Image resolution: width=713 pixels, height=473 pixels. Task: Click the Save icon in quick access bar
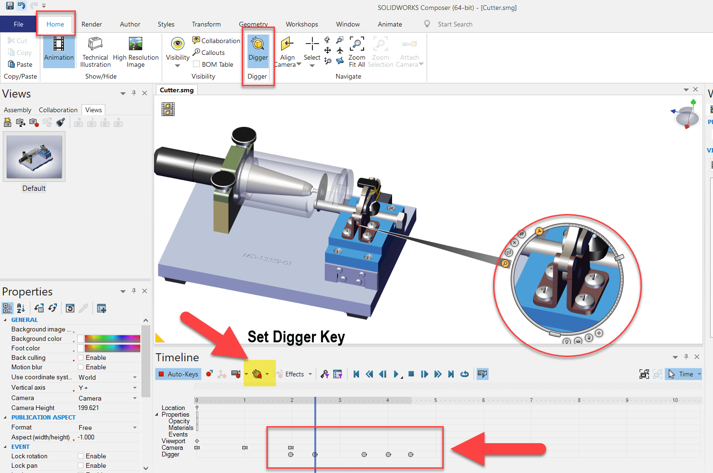(x=9, y=6)
